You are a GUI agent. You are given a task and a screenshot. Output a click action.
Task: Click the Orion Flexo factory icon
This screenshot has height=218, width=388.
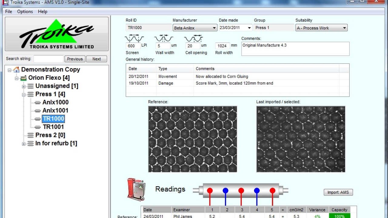click(x=23, y=78)
